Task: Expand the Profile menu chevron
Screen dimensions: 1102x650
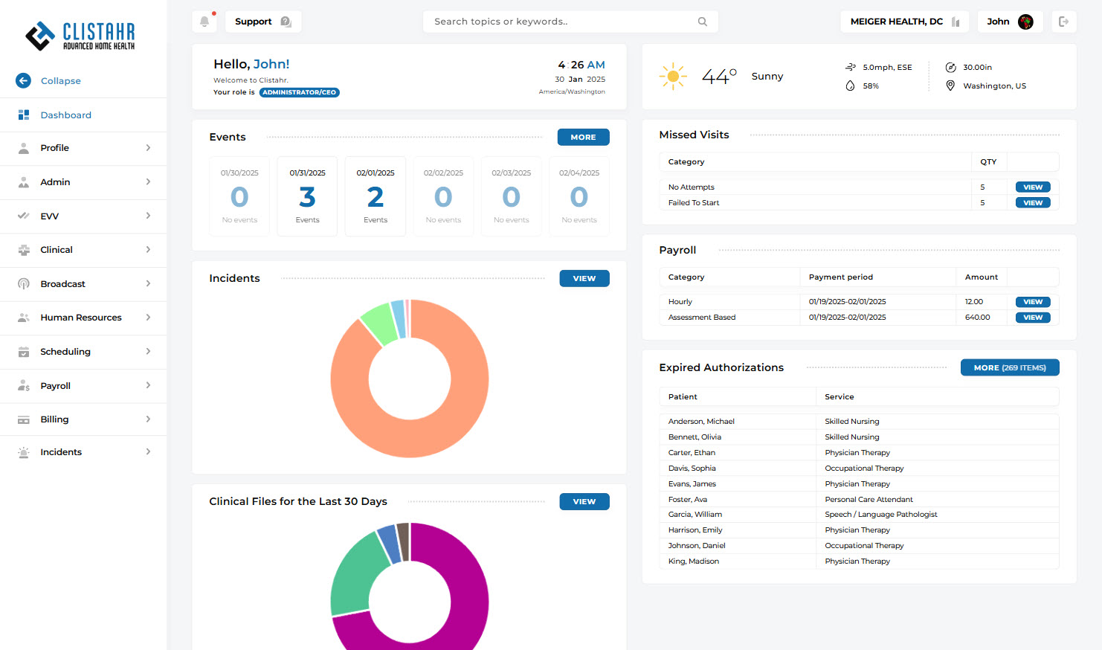Action: pos(148,148)
